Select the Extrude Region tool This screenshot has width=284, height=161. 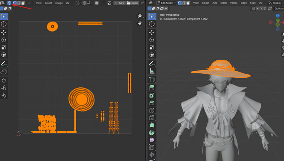click(x=152, y=88)
